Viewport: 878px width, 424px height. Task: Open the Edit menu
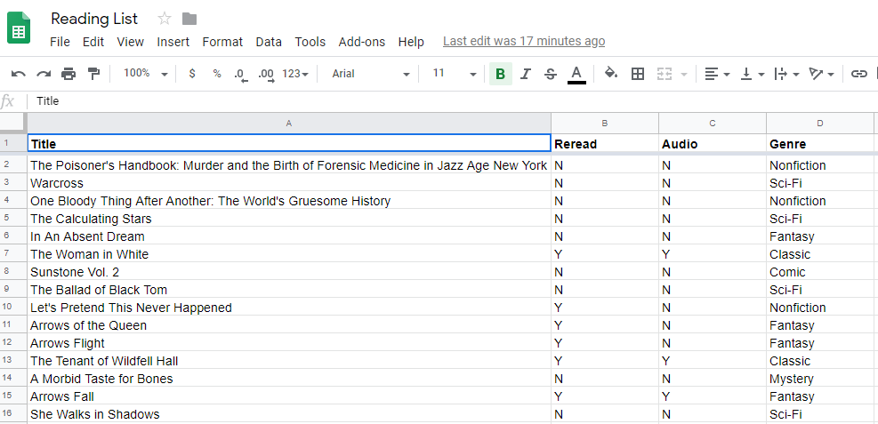coord(93,42)
